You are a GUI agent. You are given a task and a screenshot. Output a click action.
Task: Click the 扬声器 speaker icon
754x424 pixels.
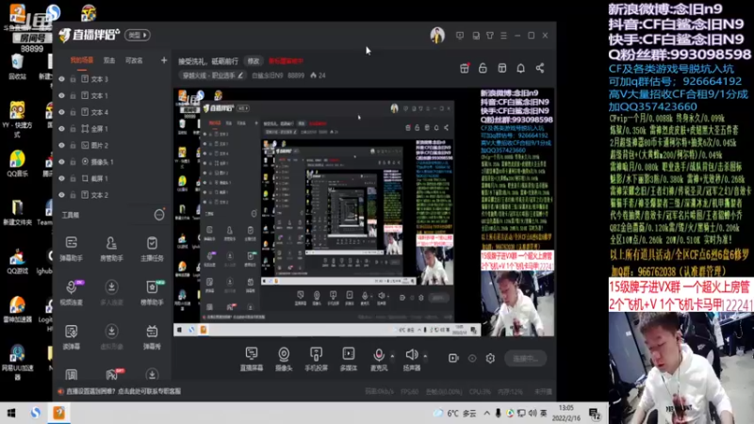pyautogui.click(x=412, y=355)
